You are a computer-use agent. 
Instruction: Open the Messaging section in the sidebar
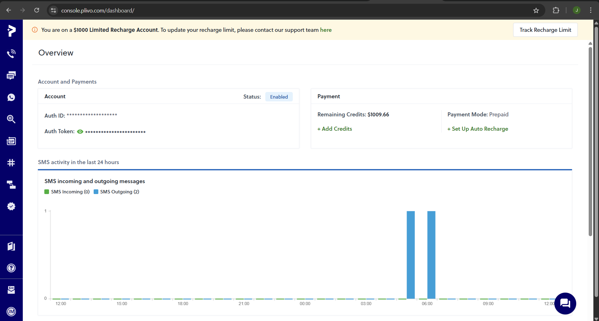tap(11, 75)
